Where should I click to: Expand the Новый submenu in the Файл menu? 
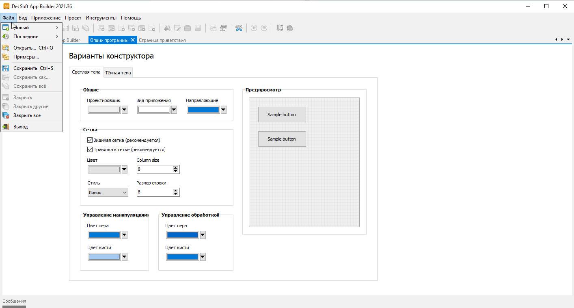tap(31, 28)
